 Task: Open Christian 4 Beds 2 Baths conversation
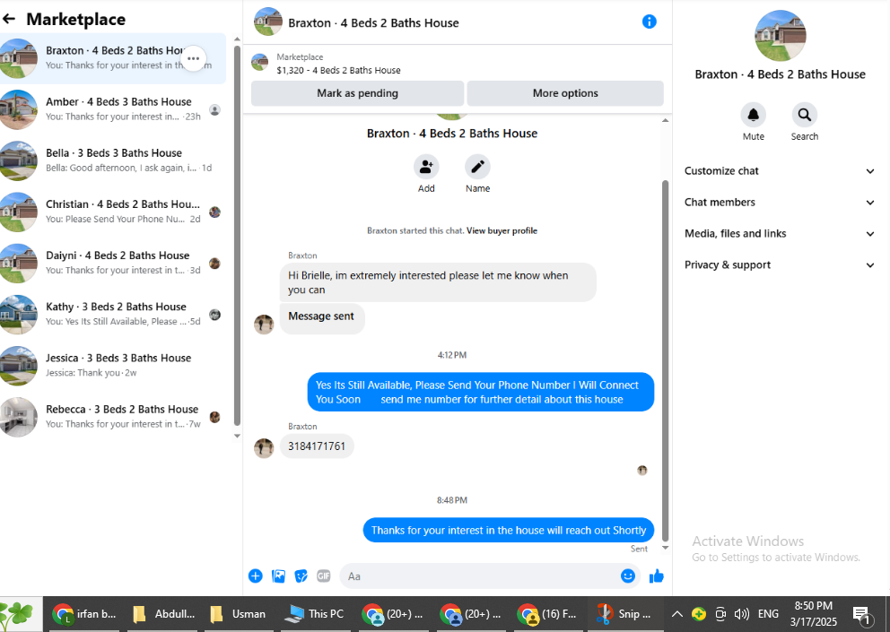click(x=113, y=212)
